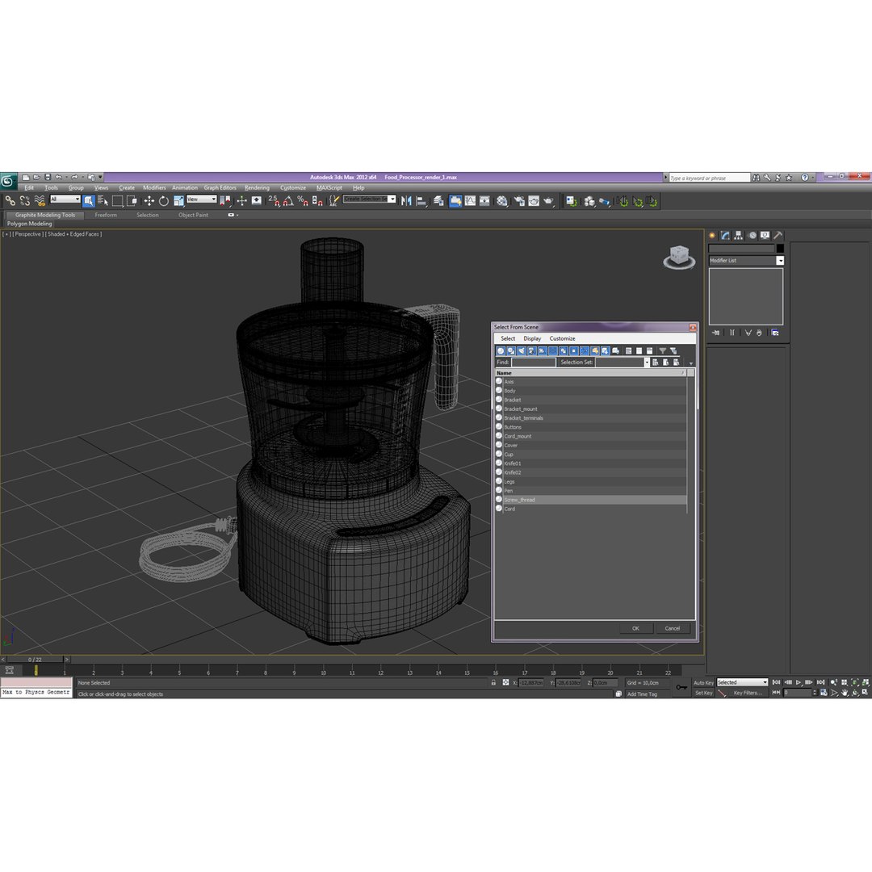Open the Customize menu in Select From Scene

coord(562,338)
